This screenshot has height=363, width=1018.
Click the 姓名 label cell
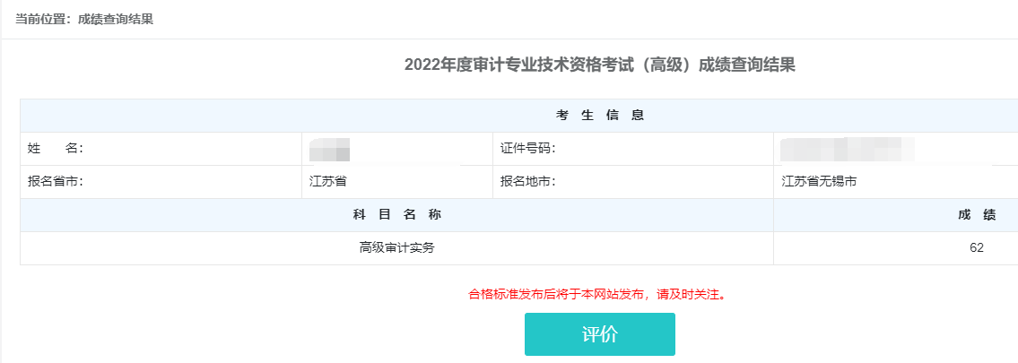[x=56, y=149]
